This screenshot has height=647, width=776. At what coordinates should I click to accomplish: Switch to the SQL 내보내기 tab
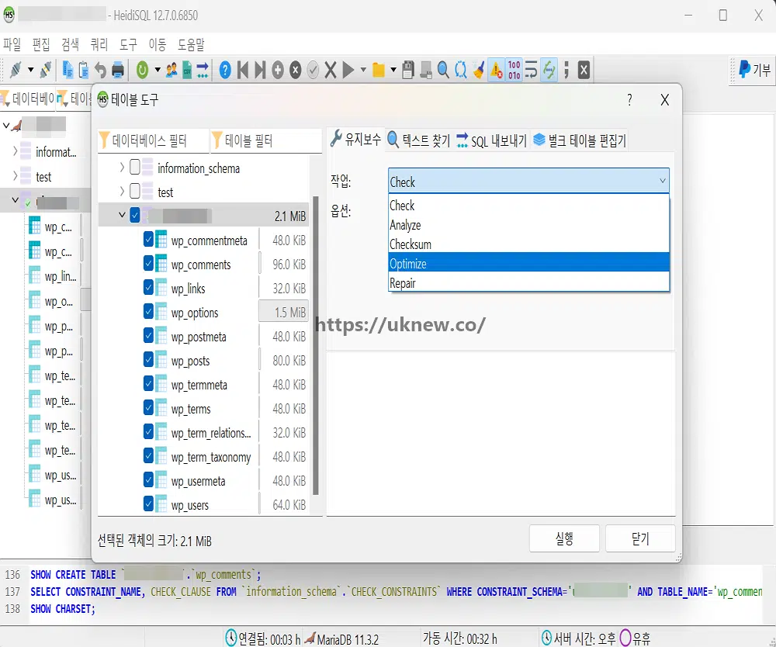[x=491, y=140]
